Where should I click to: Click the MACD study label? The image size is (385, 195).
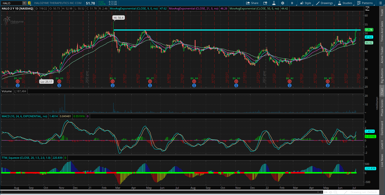[x=25, y=116]
